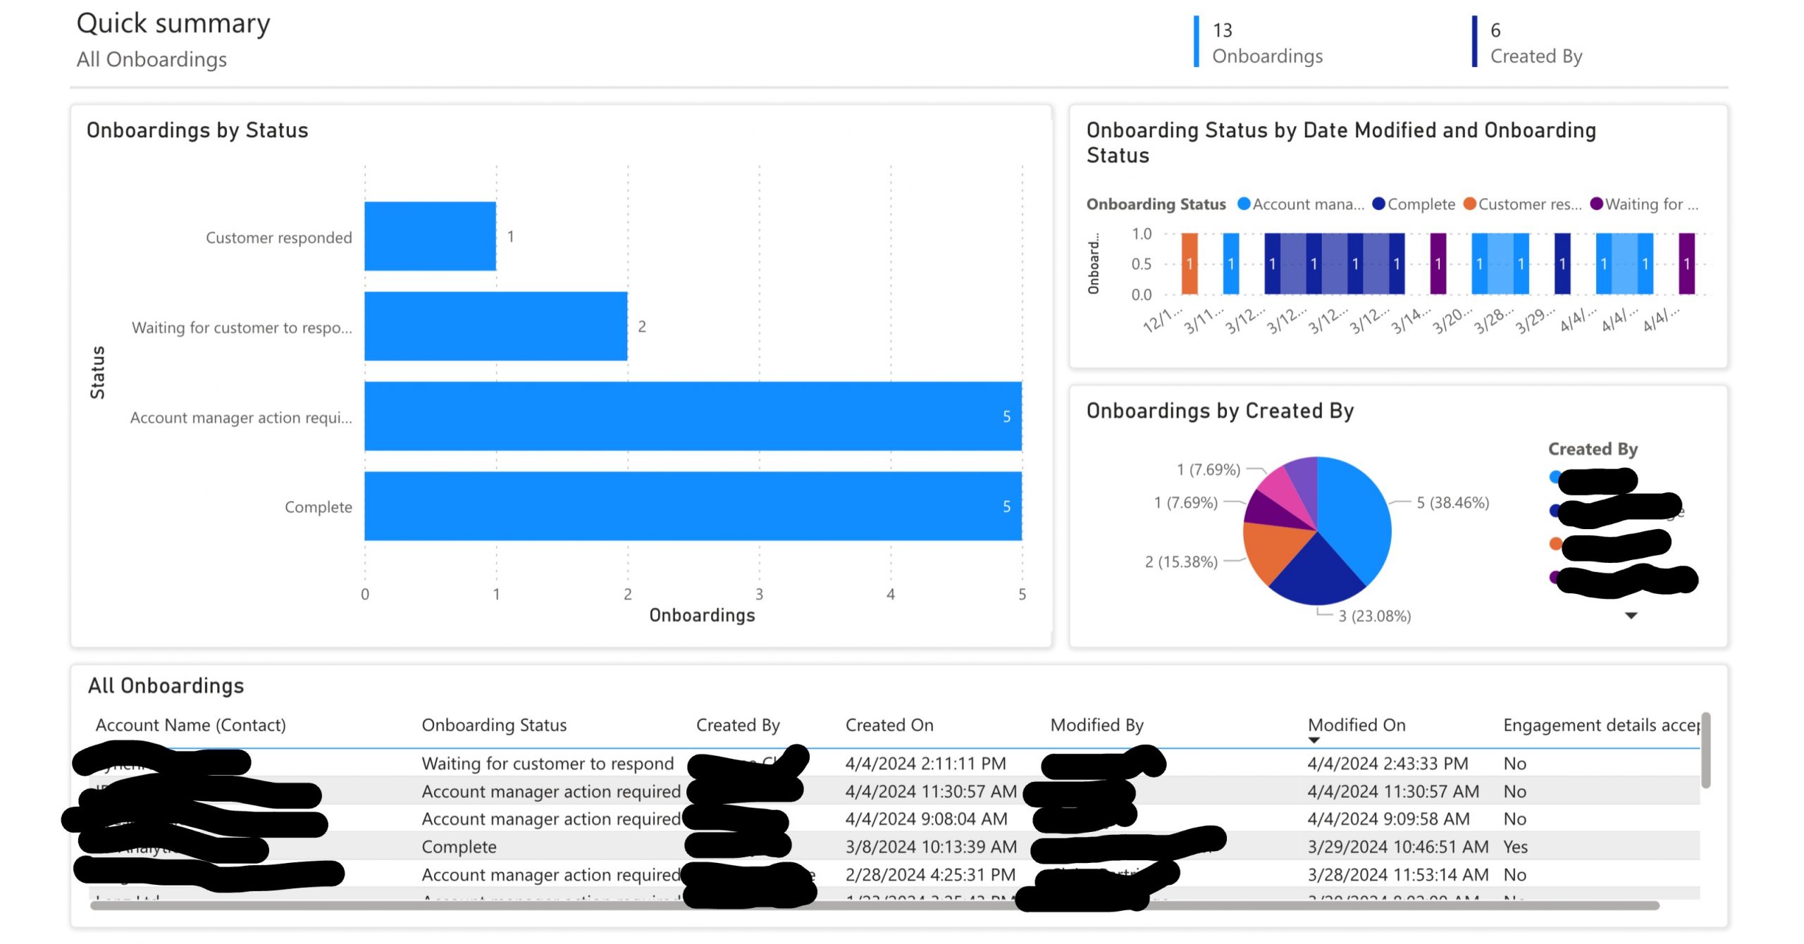Select the Waiting for customer bar

coord(495,326)
